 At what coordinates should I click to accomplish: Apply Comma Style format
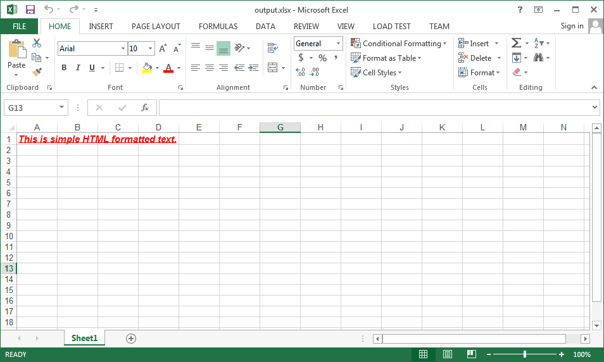tap(336, 58)
